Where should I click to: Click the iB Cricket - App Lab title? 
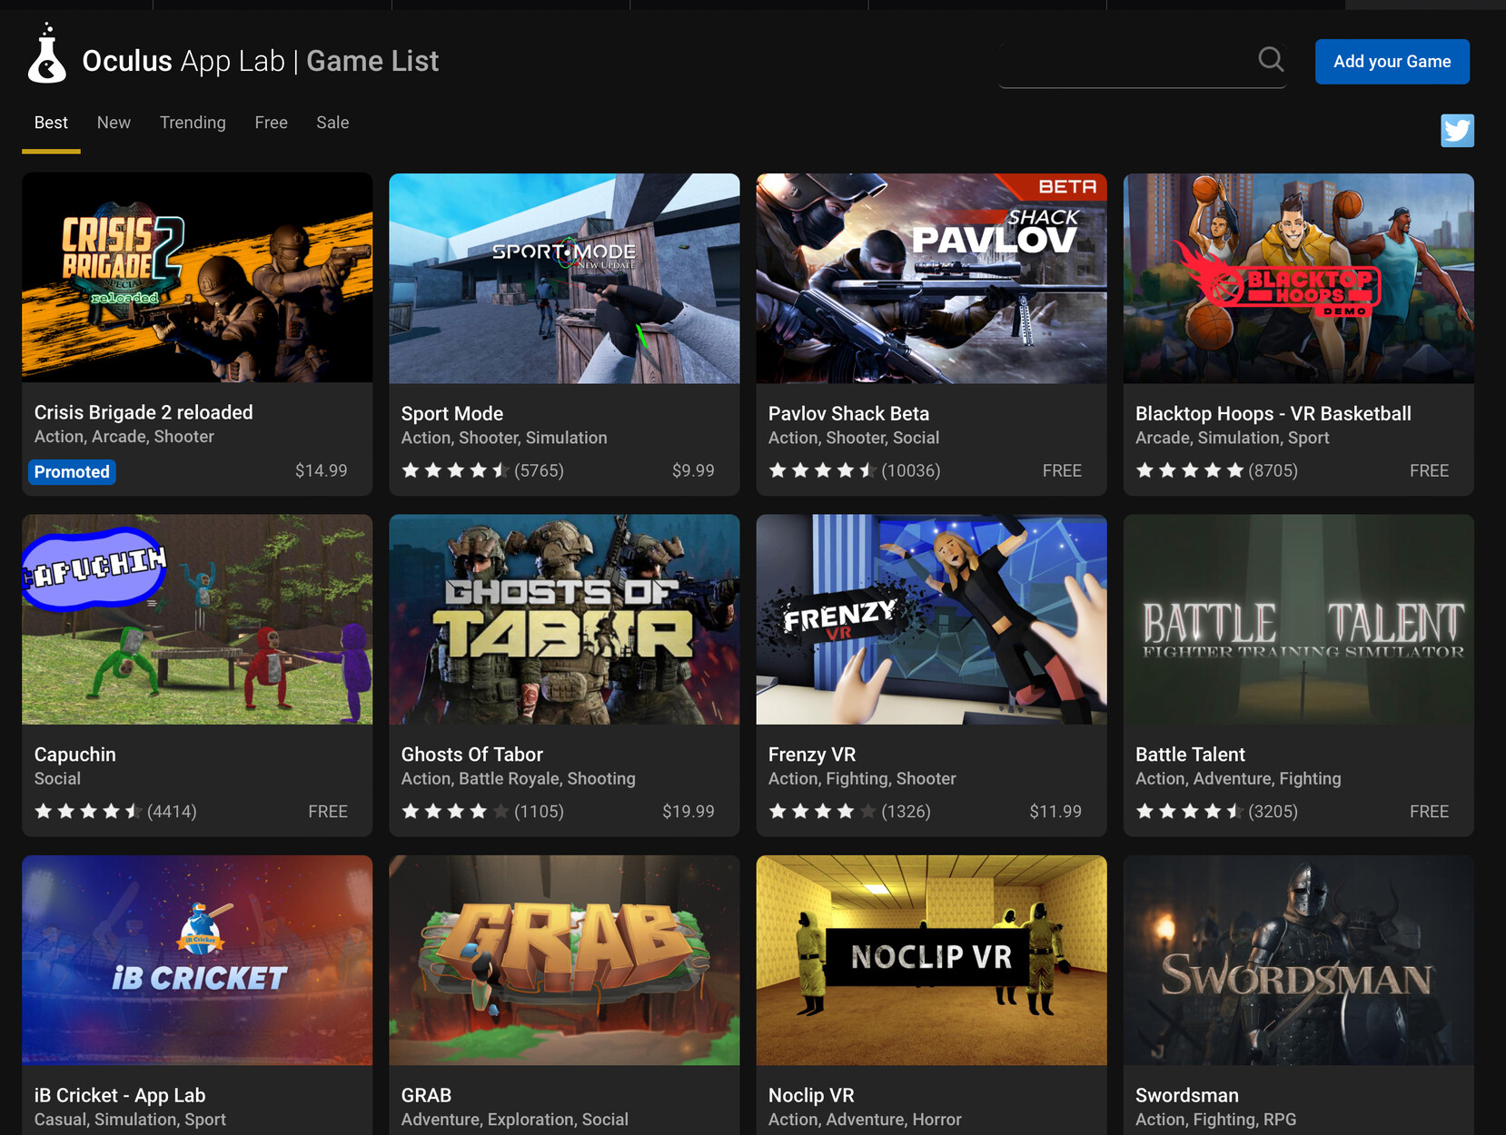(x=120, y=1095)
